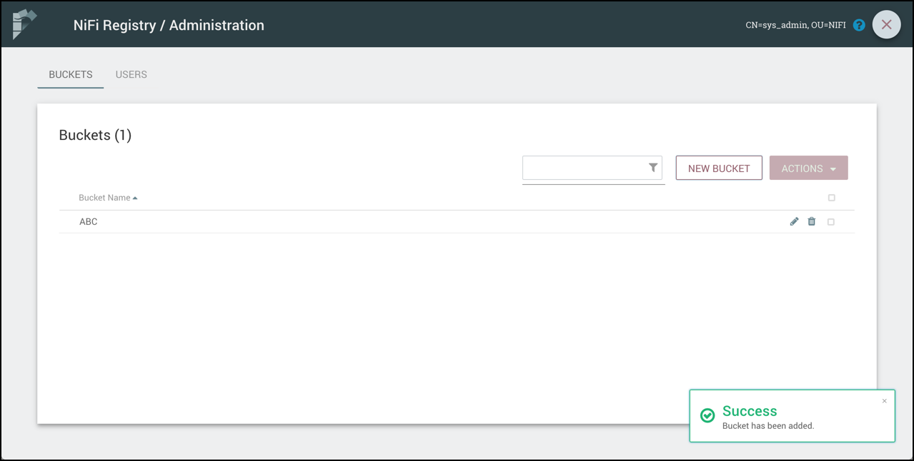Delete bucket ABC using the trash icon
The image size is (914, 461).
pyautogui.click(x=811, y=221)
